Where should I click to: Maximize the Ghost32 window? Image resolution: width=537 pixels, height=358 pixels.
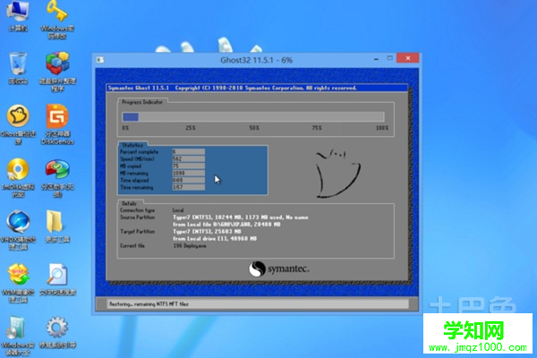[x=389, y=58]
